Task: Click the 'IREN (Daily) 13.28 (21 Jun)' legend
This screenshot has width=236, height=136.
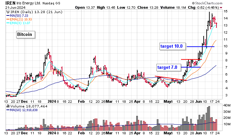Action: tap(36, 12)
